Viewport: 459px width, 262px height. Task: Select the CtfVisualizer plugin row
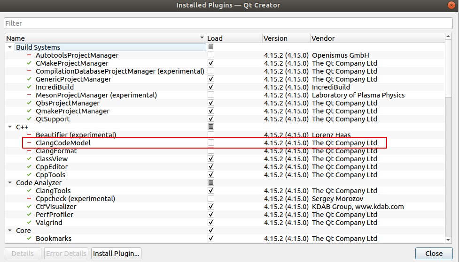click(225, 206)
